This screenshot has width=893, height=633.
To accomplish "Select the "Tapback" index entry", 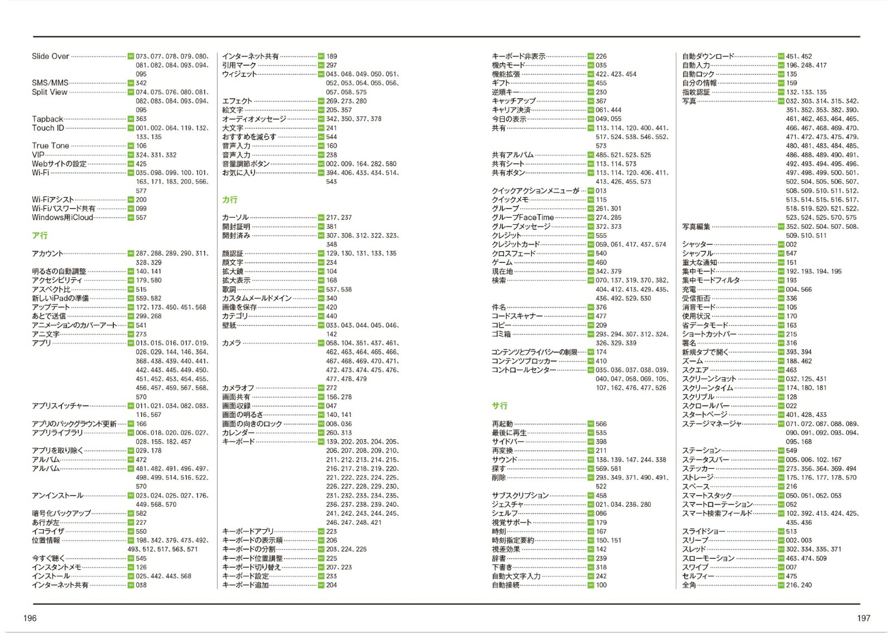I will coord(47,119).
